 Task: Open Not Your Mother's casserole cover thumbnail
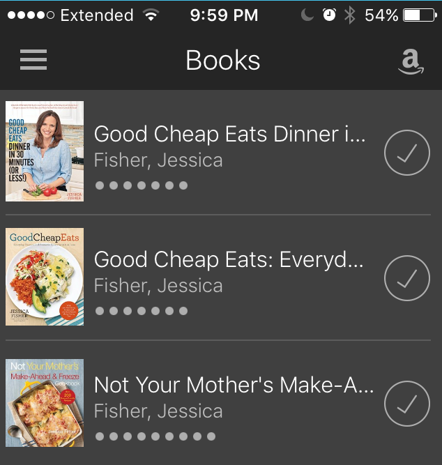(x=45, y=403)
